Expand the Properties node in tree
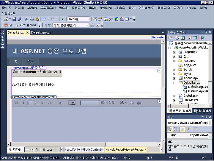 (x=174, y=52)
